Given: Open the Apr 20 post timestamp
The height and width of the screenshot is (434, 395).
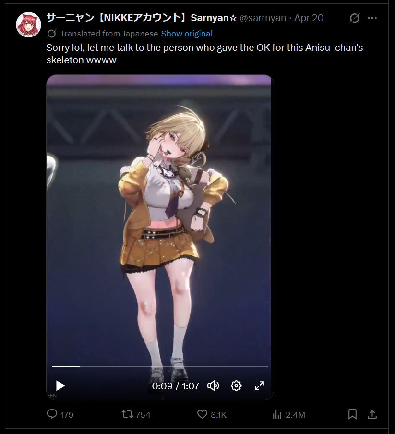Looking at the screenshot, I should point(309,18).
